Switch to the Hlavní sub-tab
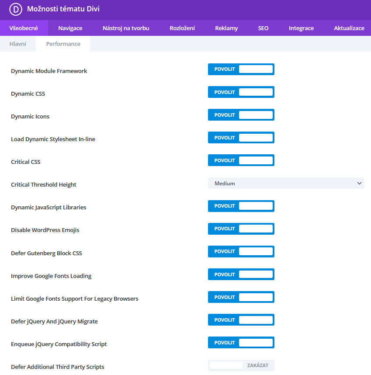This screenshot has height=375, width=371. [x=18, y=44]
